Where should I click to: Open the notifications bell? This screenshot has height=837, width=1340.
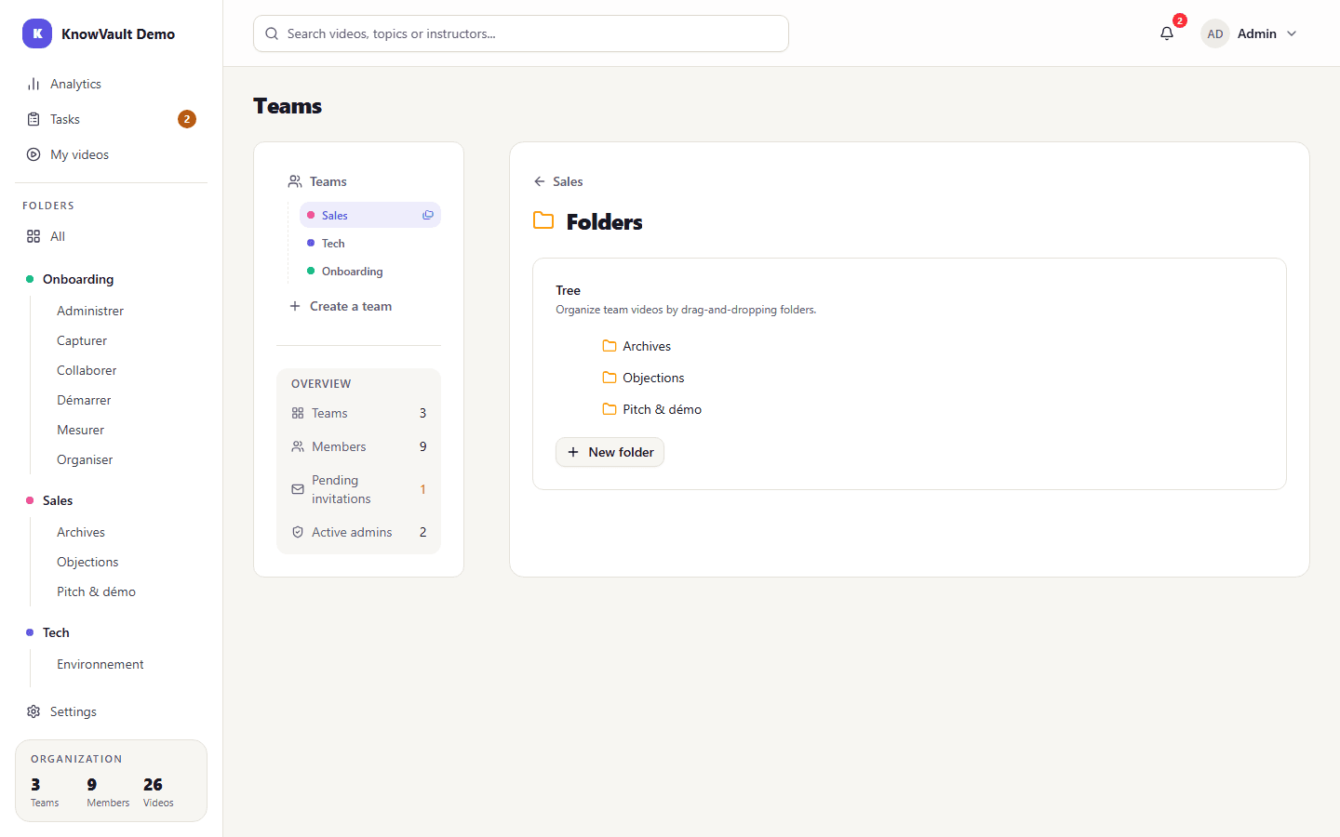pos(1167,33)
